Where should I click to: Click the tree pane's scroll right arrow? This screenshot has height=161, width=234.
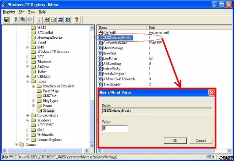(x=87, y=150)
